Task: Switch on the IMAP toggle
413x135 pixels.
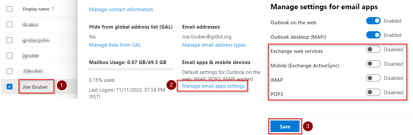Action: pyautogui.click(x=373, y=78)
